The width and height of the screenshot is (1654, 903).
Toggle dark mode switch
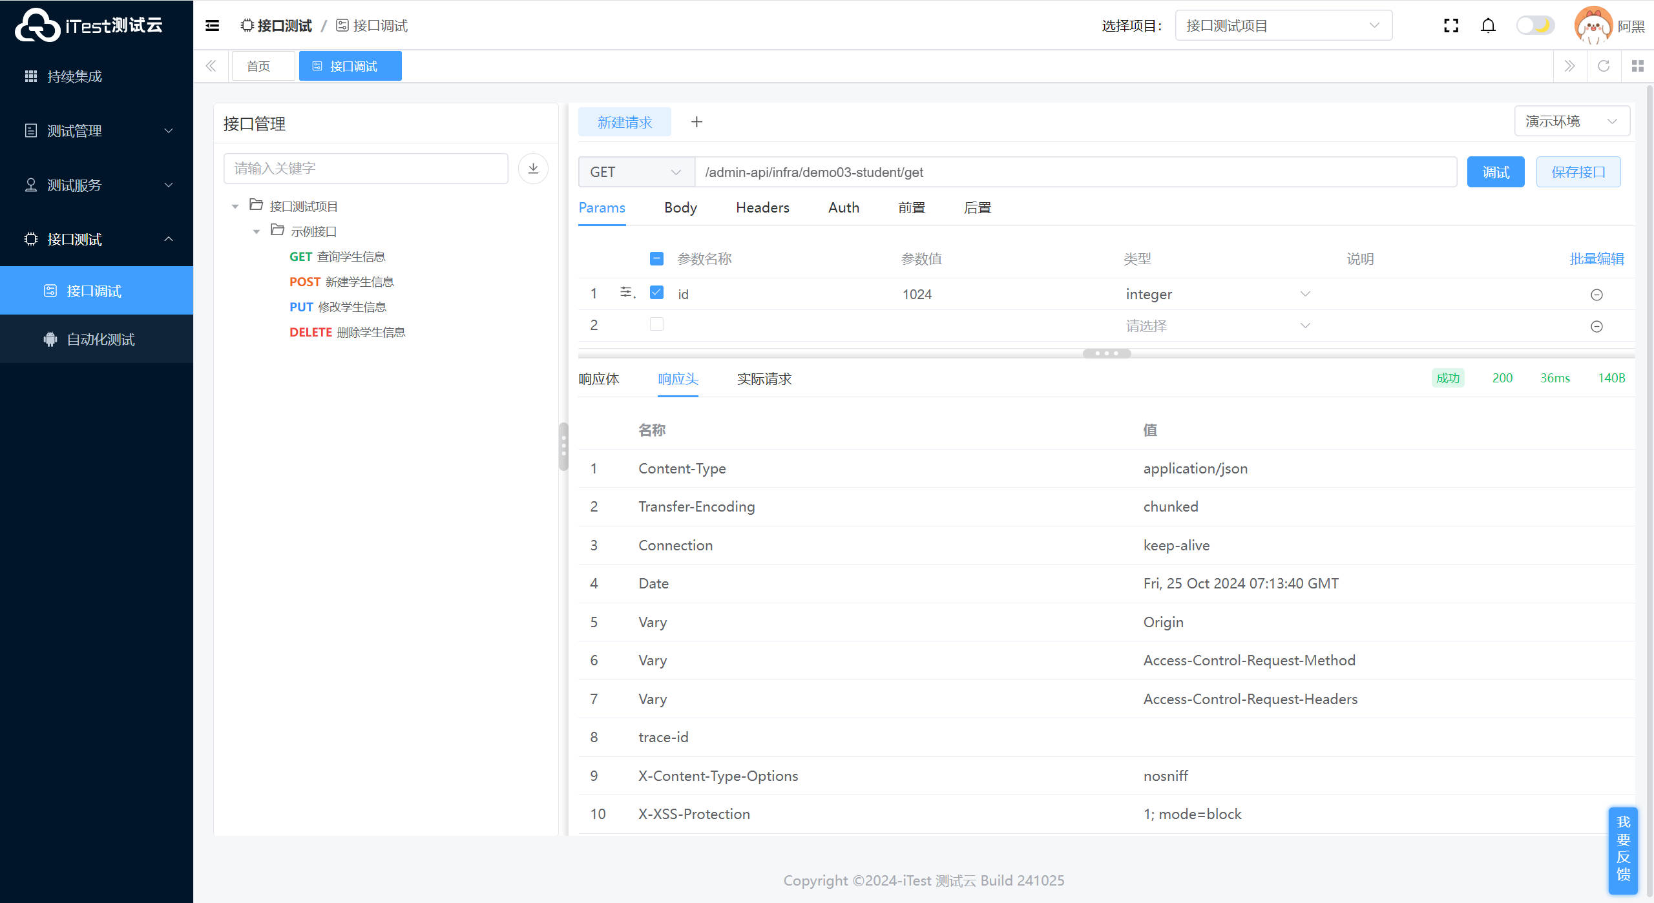point(1535,26)
